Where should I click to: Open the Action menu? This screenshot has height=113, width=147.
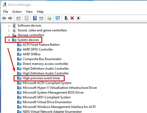[17, 12]
